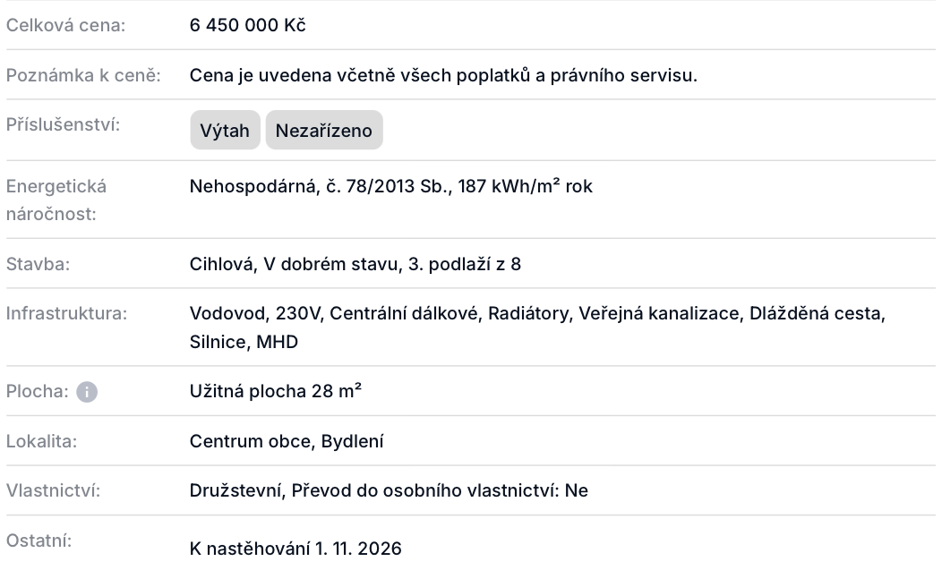Click the Nezařízeno tag
Screen dimensions: 942x570
coord(324,131)
